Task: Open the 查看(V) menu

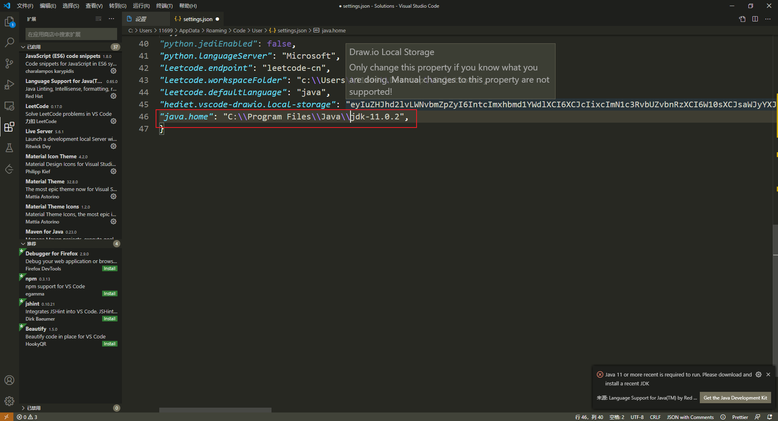Action: click(94, 6)
